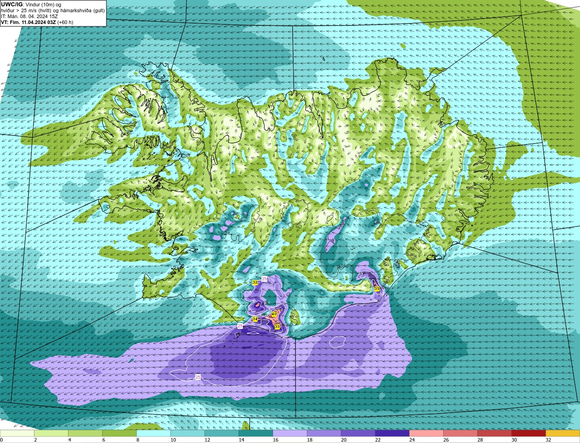The image size is (580, 443).
Task: Click the legend tick label '2'
Action: pos(35,440)
